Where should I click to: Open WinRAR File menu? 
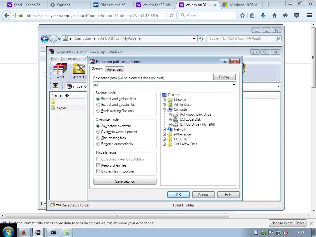[54, 59]
